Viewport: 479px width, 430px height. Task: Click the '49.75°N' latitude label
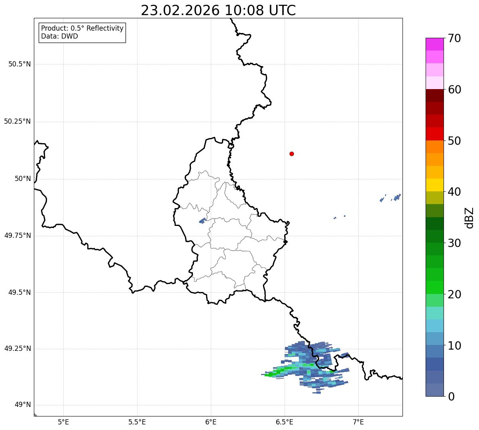(17, 235)
